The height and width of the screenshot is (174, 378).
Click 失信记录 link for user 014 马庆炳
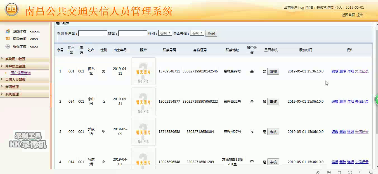pos(362,162)
